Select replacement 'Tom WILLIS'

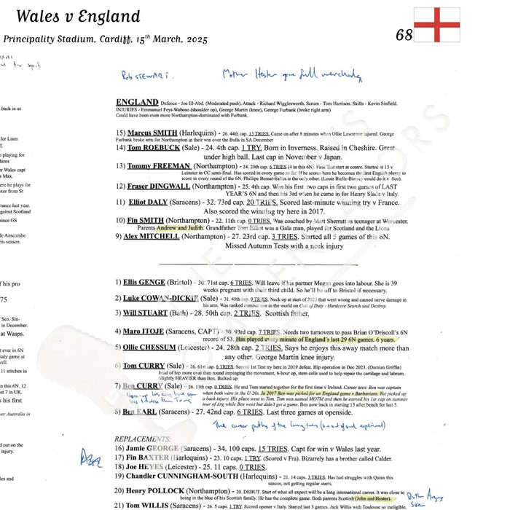pyautogui.click(x=147, y=506)
